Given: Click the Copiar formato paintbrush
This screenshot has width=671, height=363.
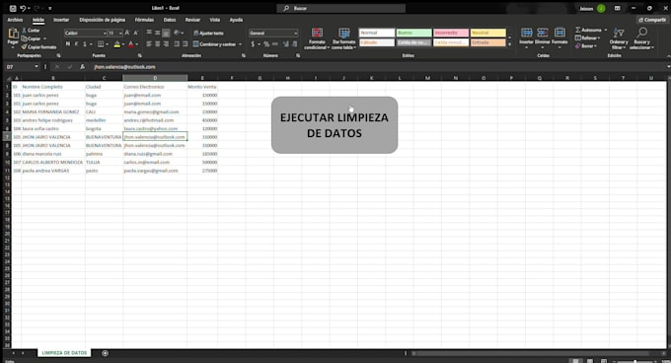Looking at the screenshot, I should click(x=25, y=47).
